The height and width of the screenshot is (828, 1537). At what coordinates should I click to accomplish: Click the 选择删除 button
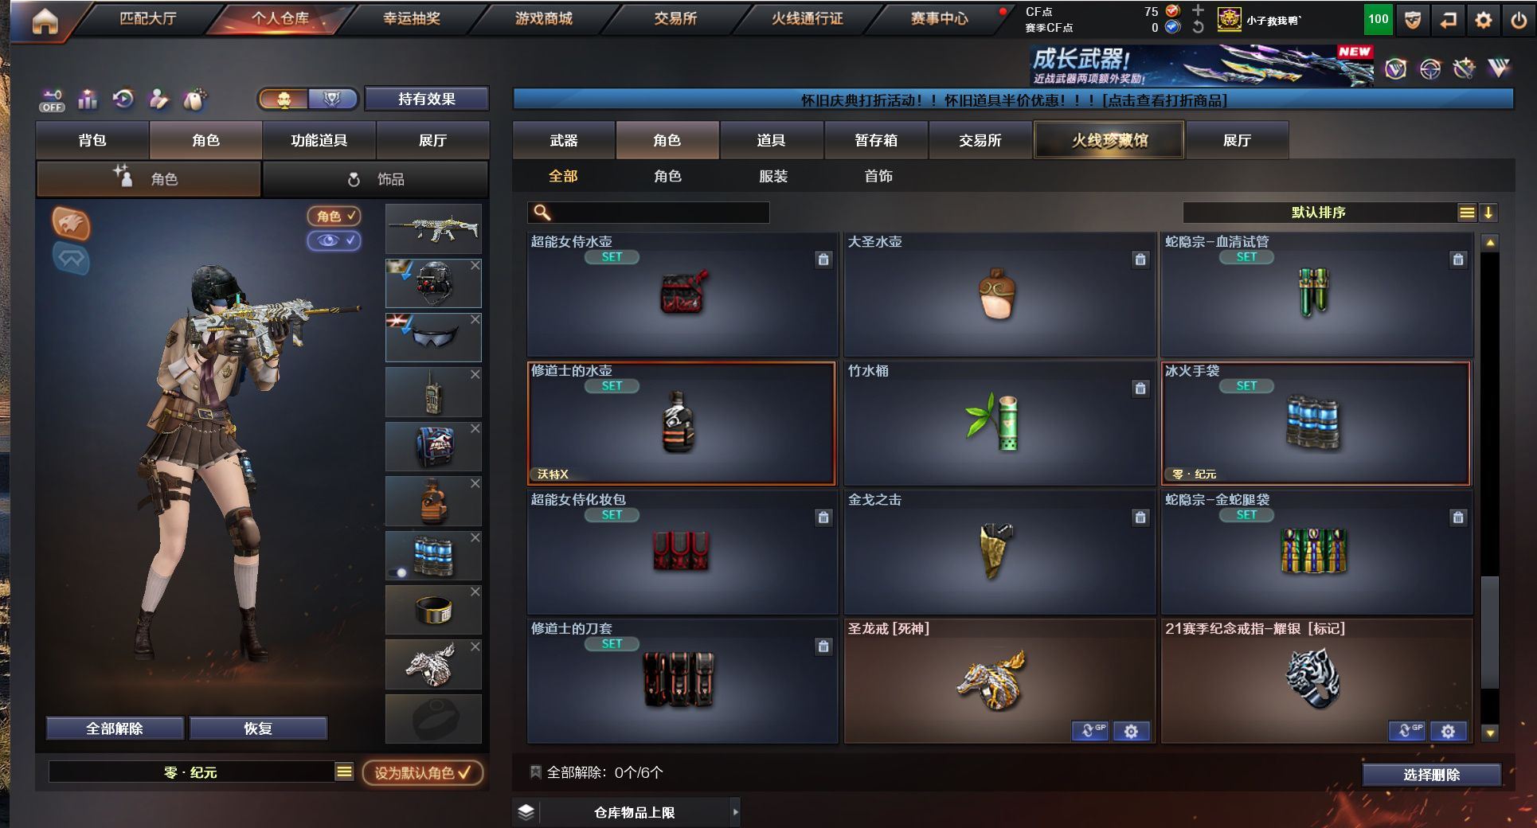point(1431,775)
